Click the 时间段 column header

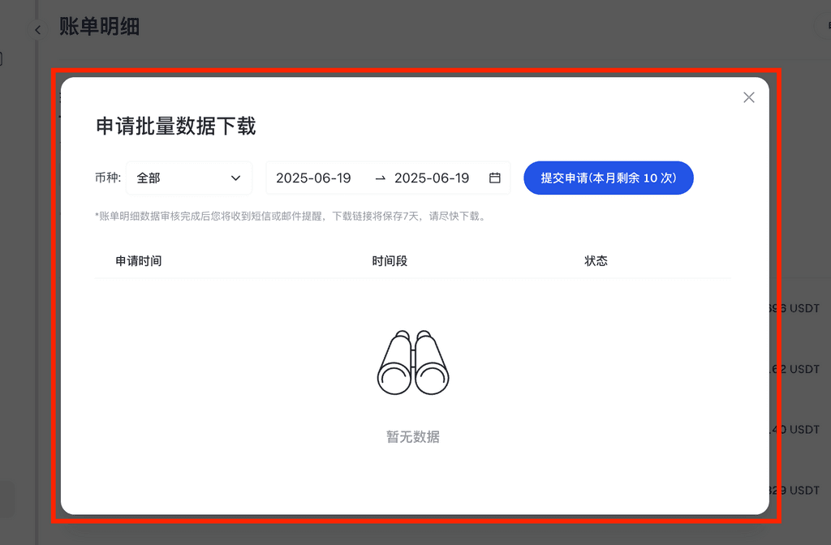(390, 261)
